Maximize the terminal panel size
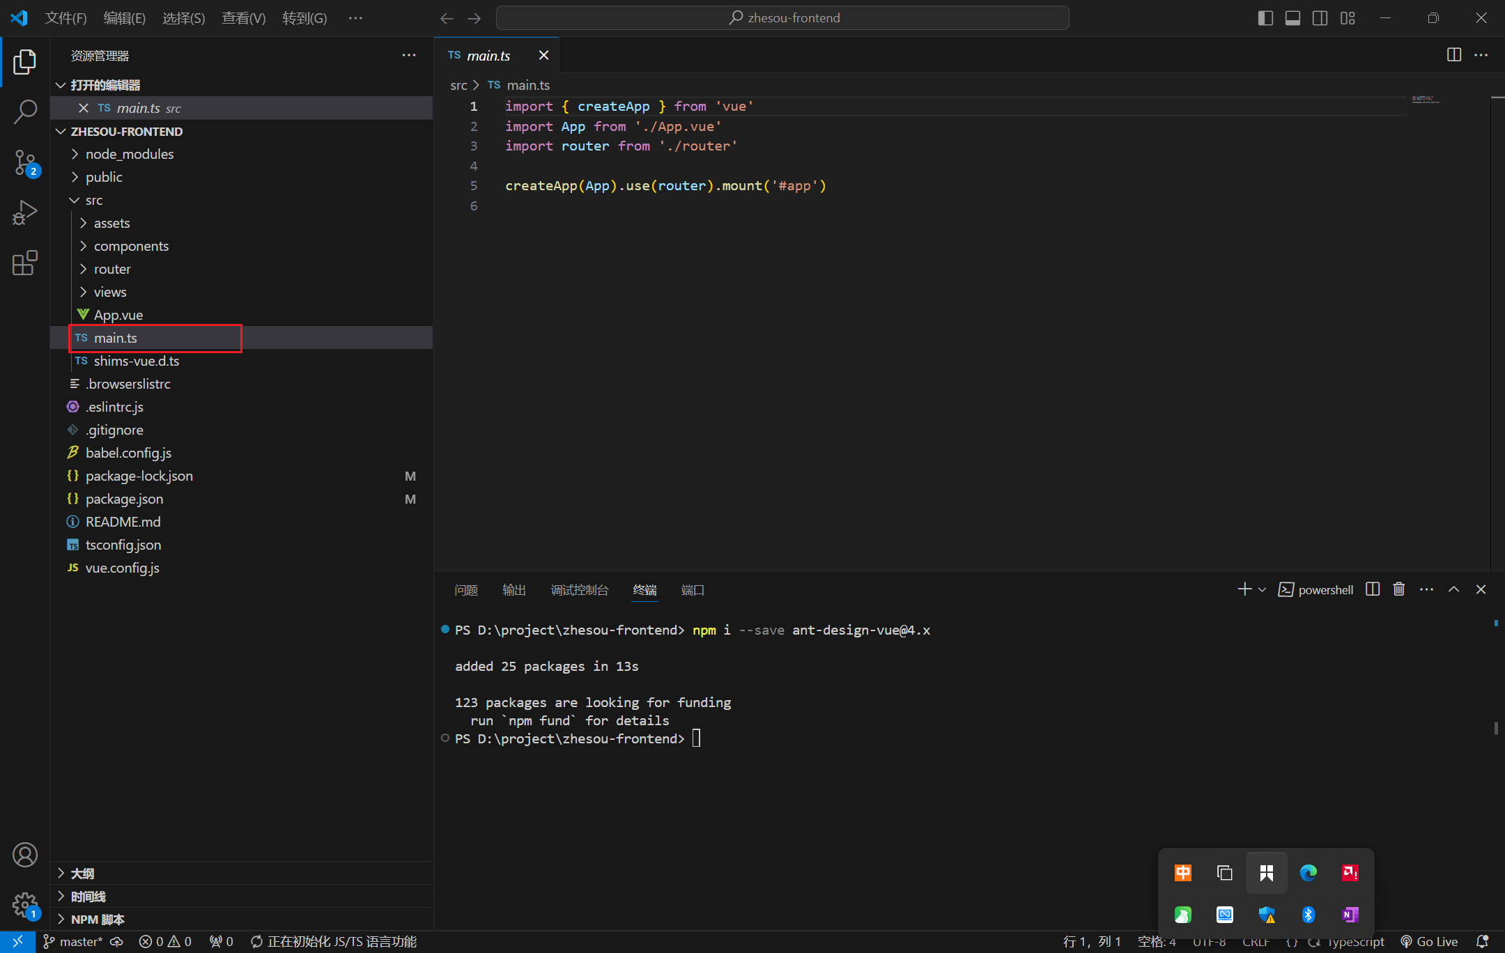The image size is (1505, 953). (x=1454, y=590)
